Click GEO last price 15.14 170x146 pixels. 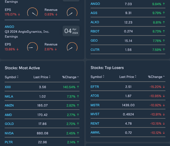click(x=128, y=41)
